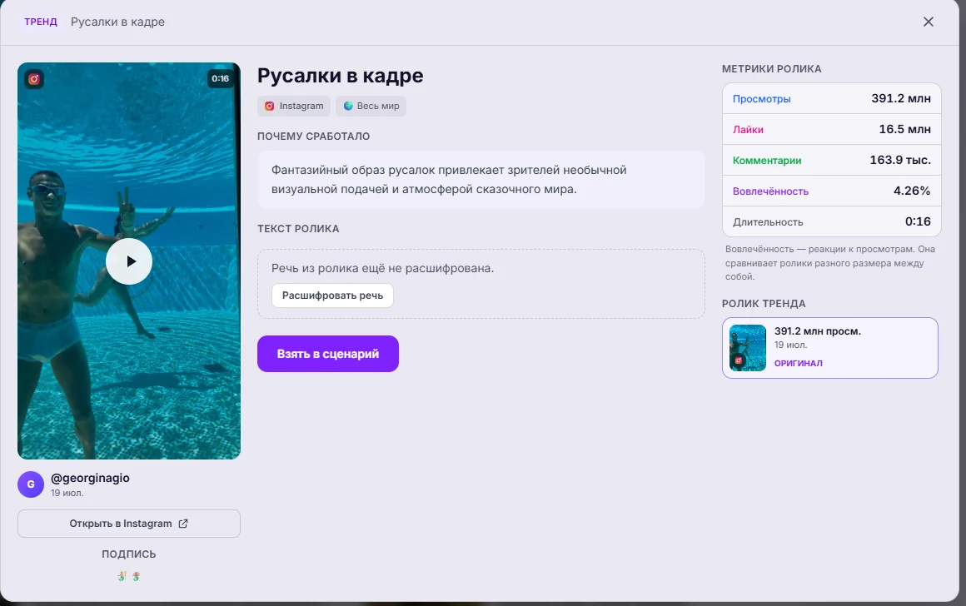Click the 391.2 млн views value

point(901,98)
